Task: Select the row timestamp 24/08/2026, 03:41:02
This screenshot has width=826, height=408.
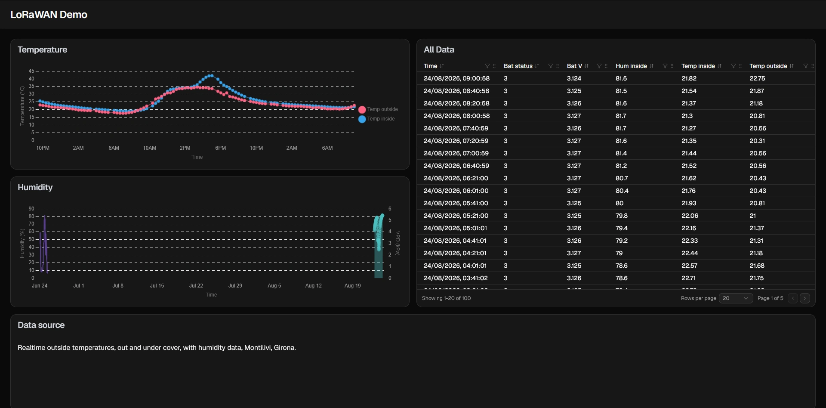Action: [456, 278]
